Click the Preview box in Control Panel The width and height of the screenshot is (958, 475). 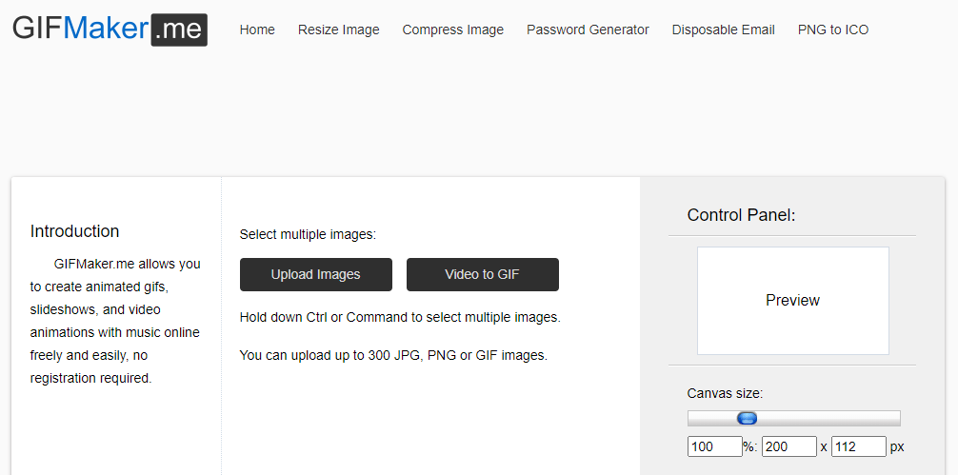pyautogui.click(x=793, y=301)
